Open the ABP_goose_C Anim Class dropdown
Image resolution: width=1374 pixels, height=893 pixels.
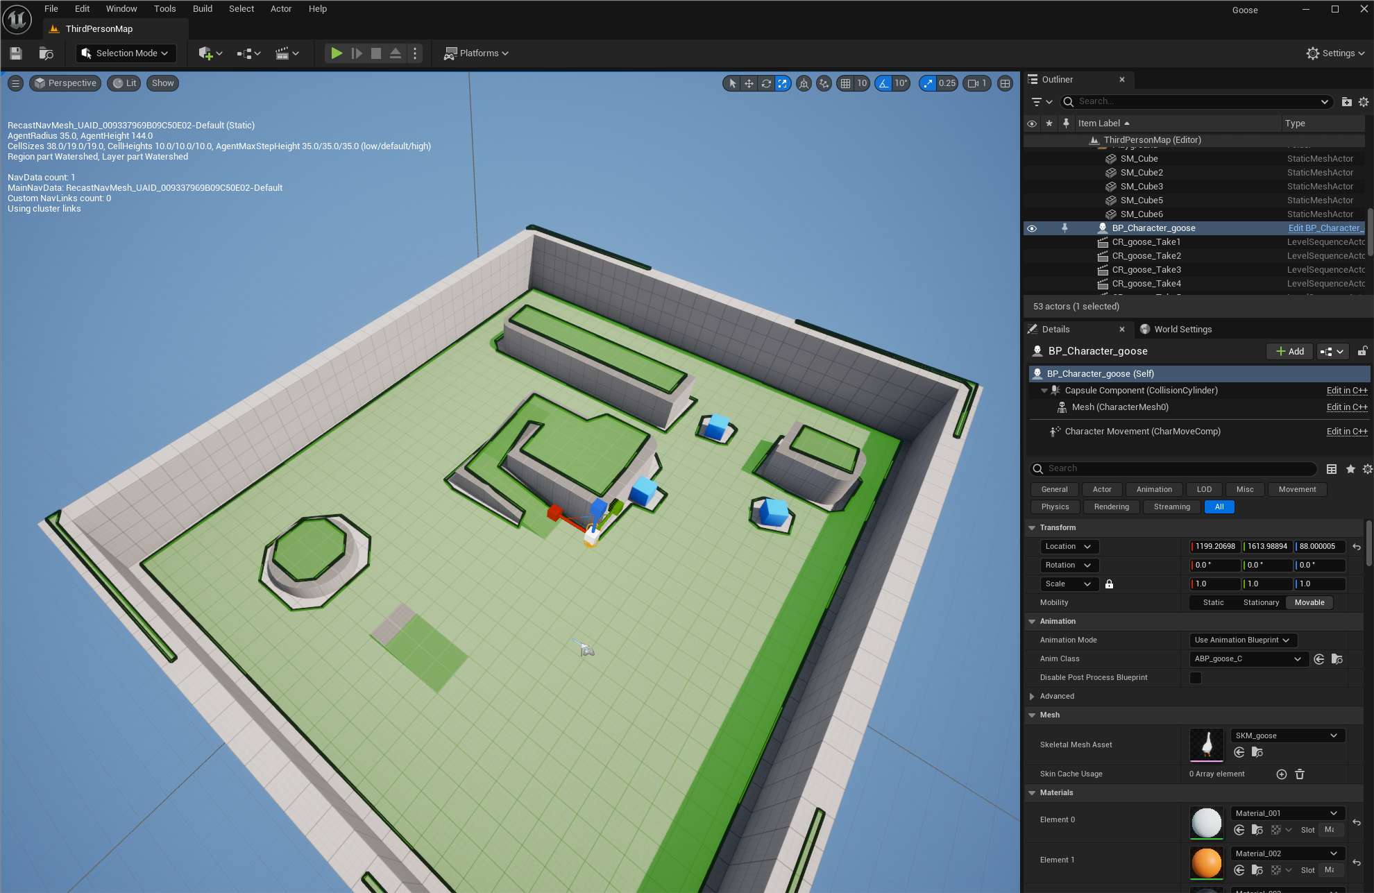[1248, 659]
